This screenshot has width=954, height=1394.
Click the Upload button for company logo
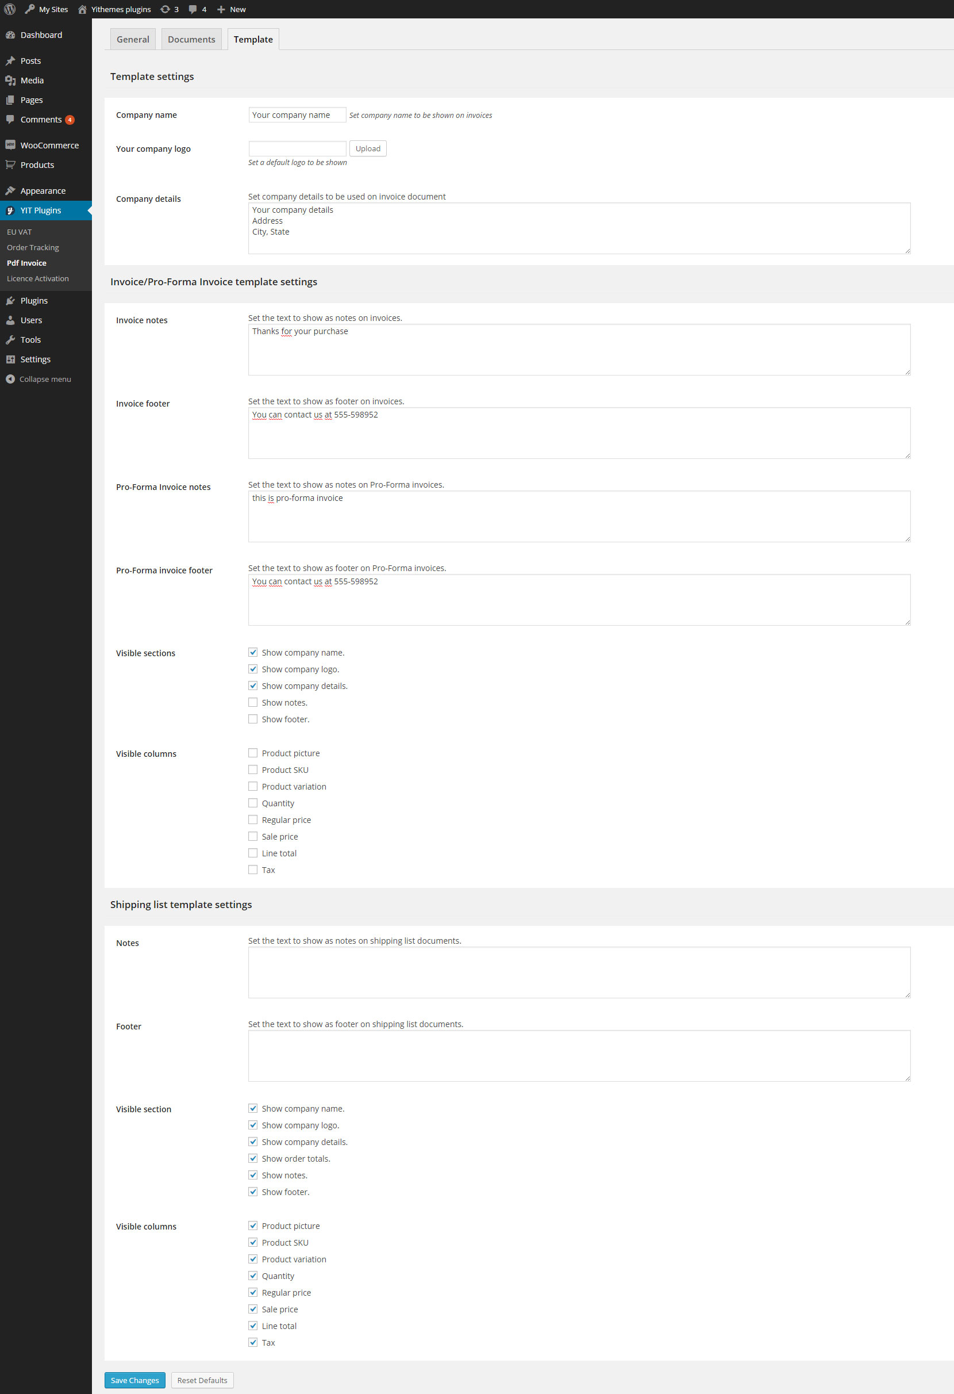click(x=367, y=148)
